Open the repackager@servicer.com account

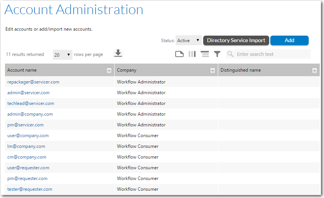(x=33, y=82)
